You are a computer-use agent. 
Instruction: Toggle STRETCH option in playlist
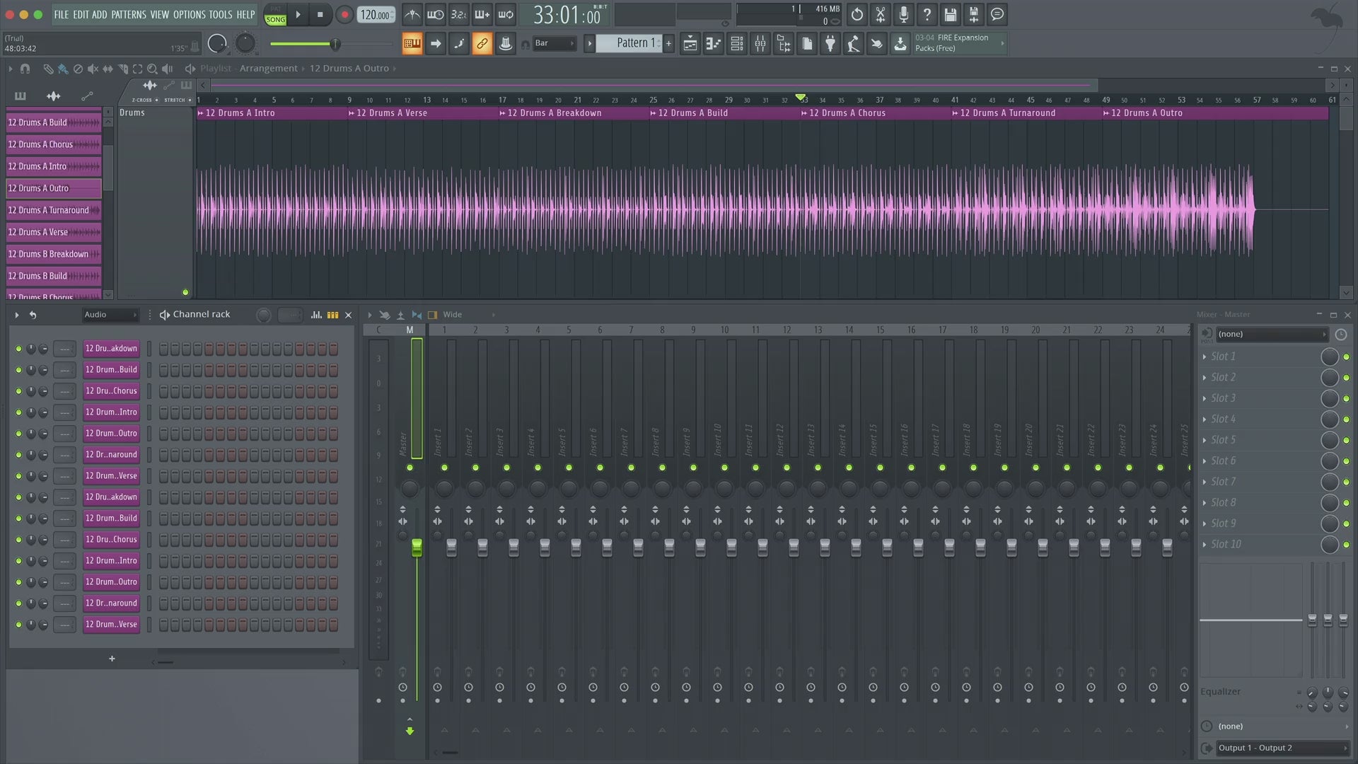pyautogui.click(x=177, y=100)
